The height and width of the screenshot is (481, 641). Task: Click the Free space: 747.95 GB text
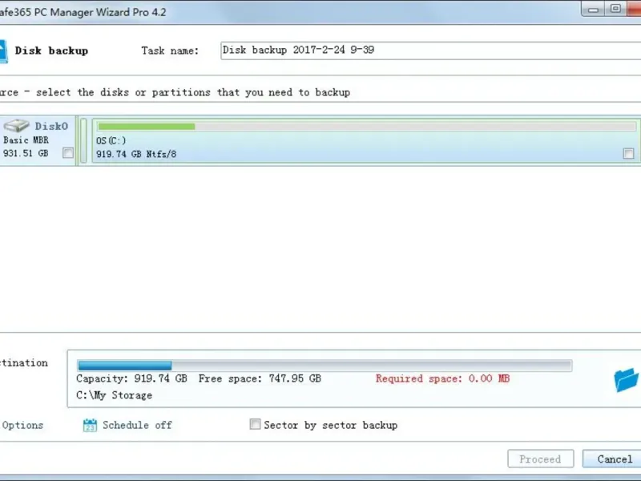260,378
